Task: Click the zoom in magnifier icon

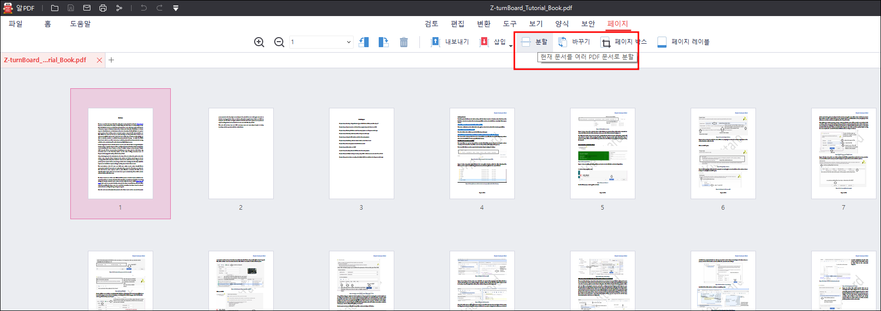Action: [259, 42]
